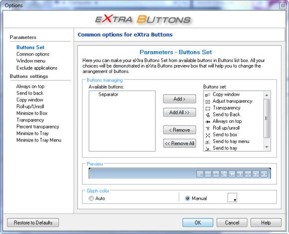Open Minimize to Tray settings
This screenshot has width=289, height=234.
pyautogui.click(x=32, y=133)
